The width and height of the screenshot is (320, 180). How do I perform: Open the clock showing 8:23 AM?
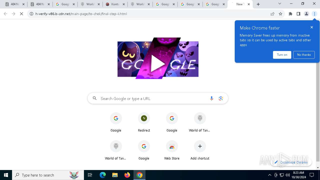(298, 175)
